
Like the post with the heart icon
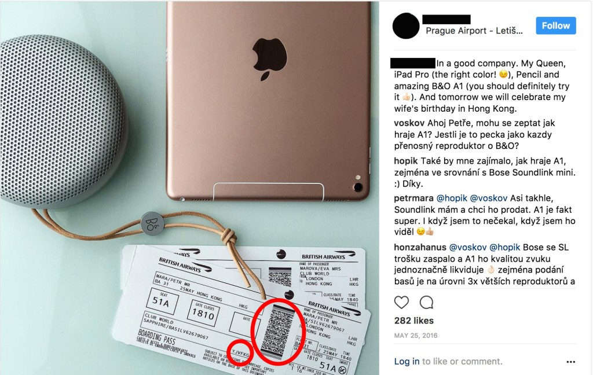[x=401, y=303]
